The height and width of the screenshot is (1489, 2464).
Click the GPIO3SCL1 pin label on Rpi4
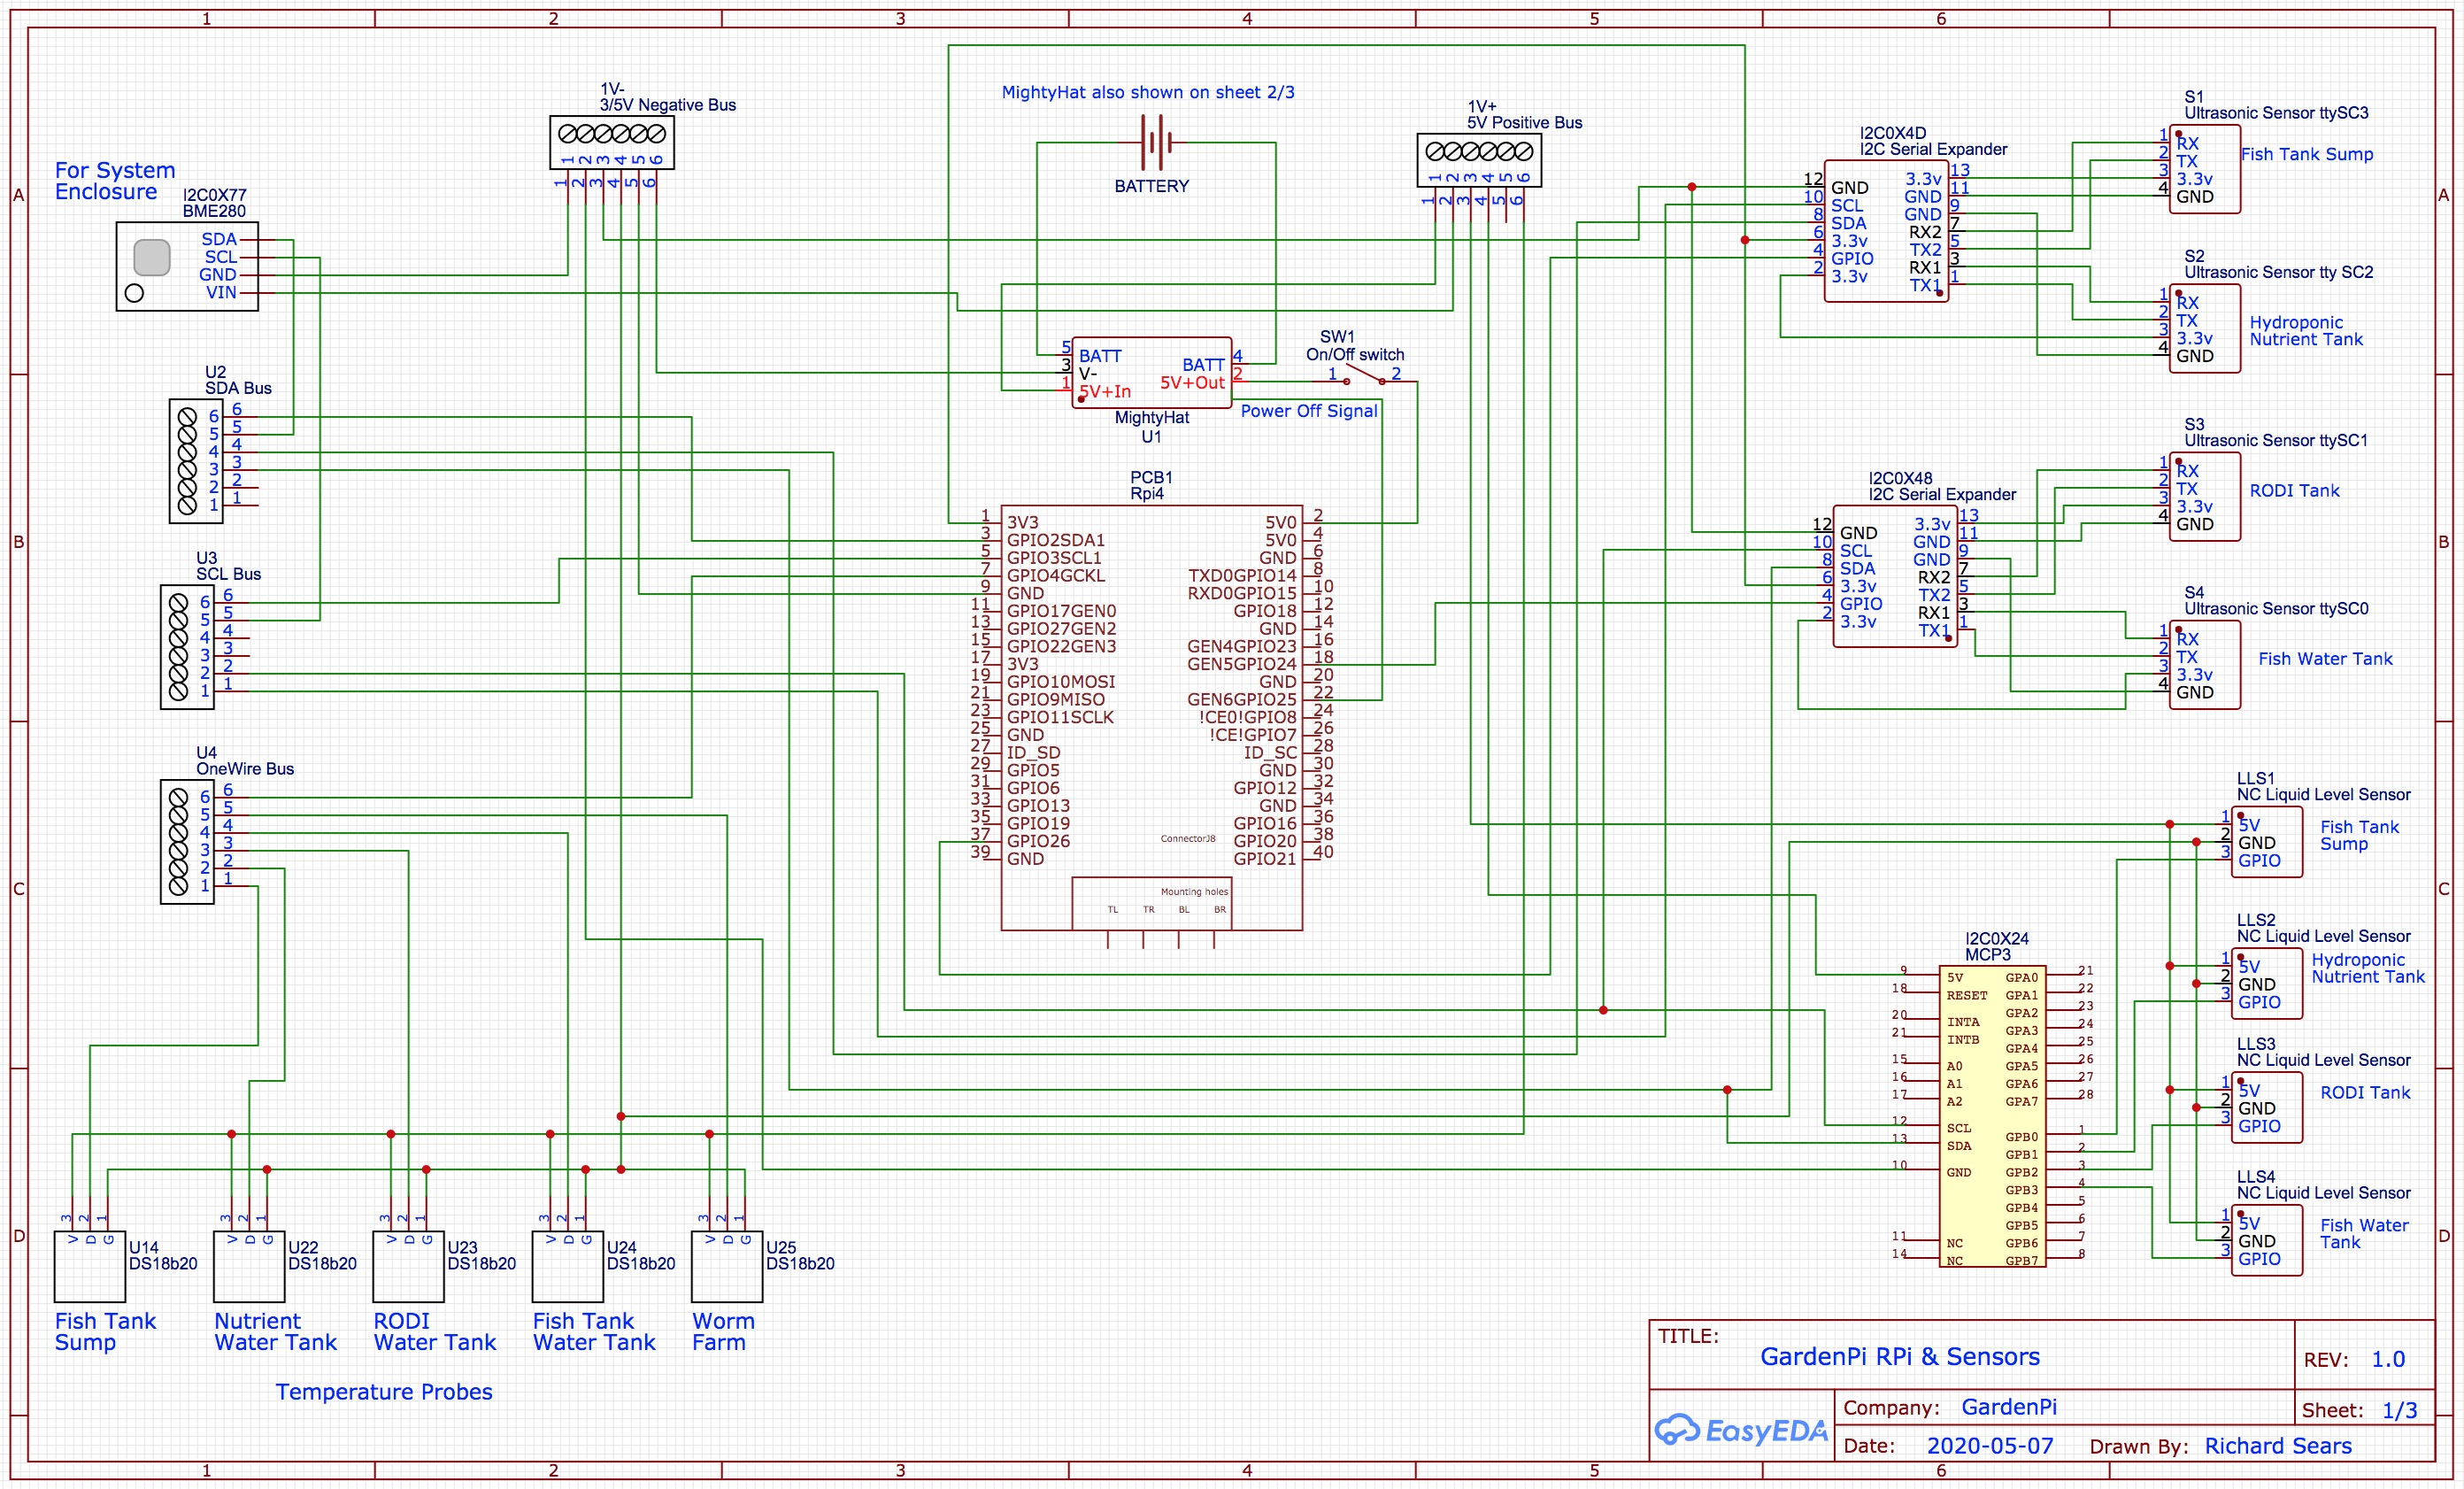[1054, 558]
